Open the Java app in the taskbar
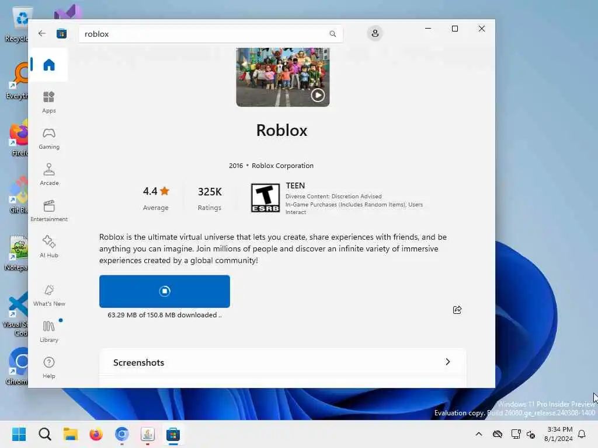Viewport: 598px width, 448px height. point(148,434)
